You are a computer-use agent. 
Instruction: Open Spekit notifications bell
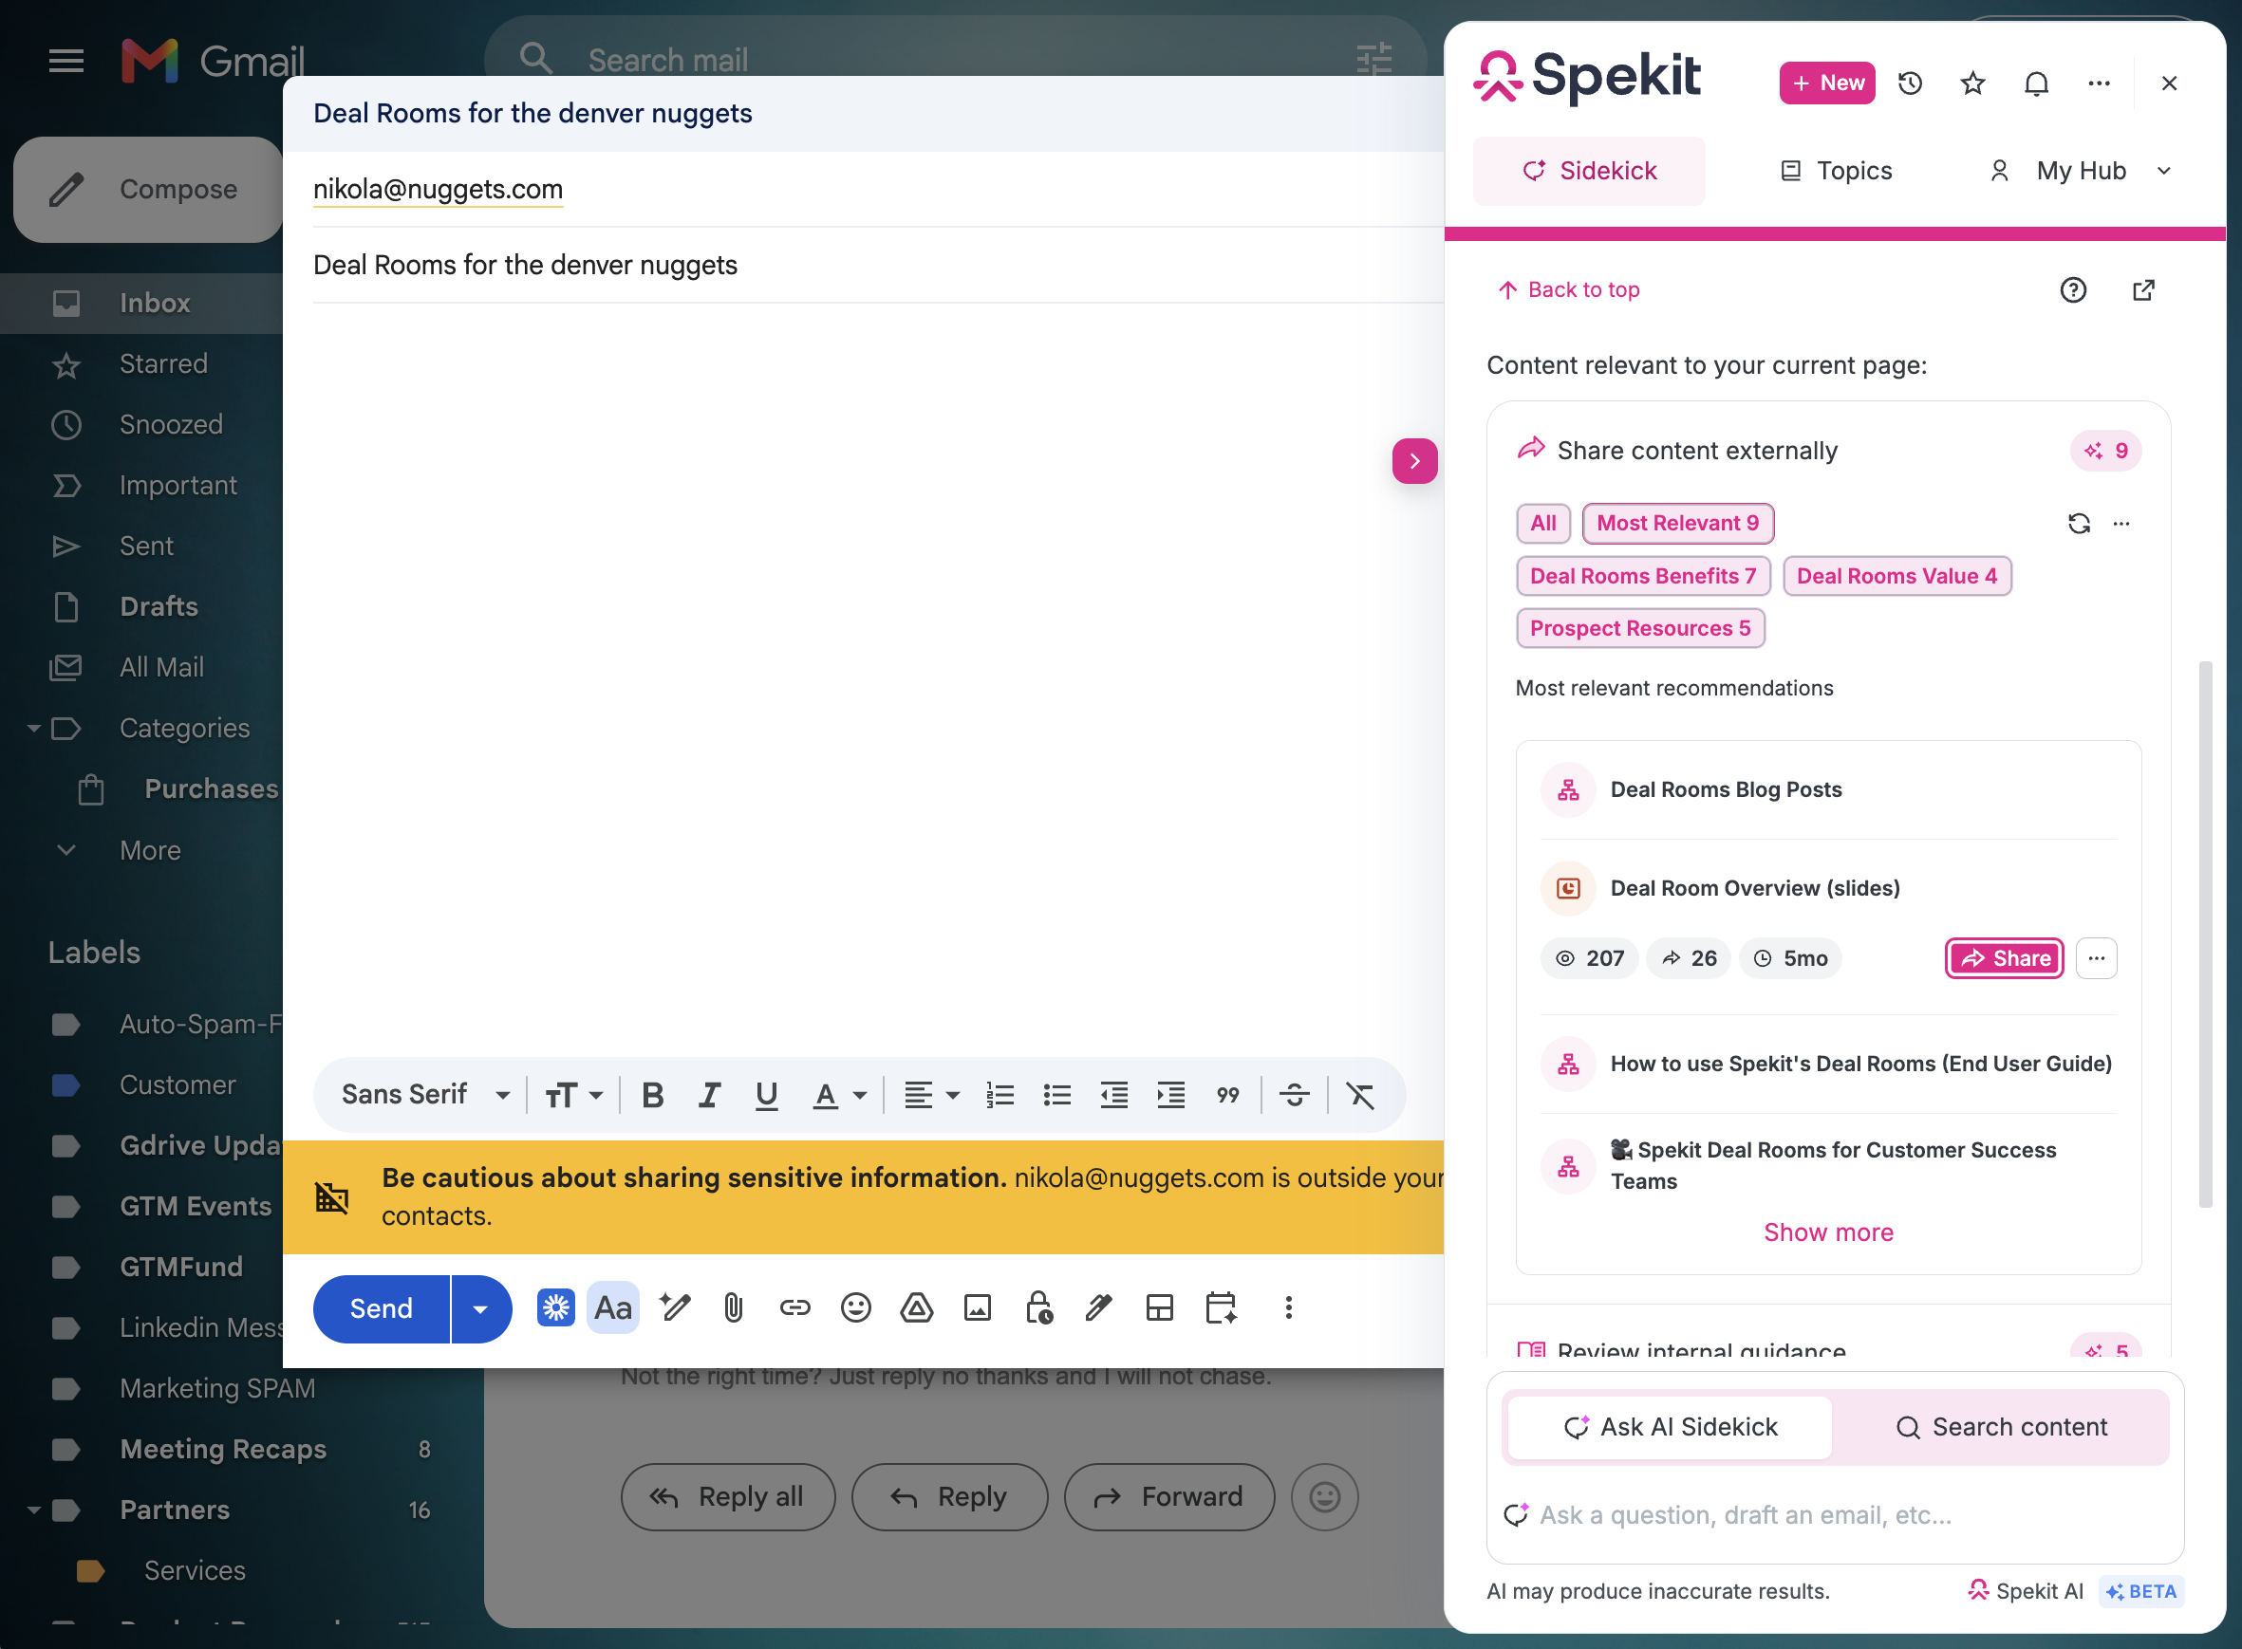coord(2036,83)
